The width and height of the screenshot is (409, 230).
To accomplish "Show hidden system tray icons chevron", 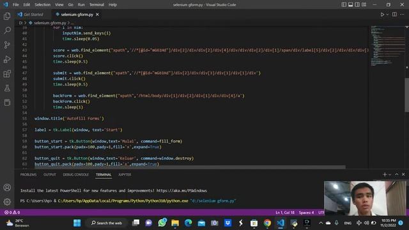I will (321, 223).
